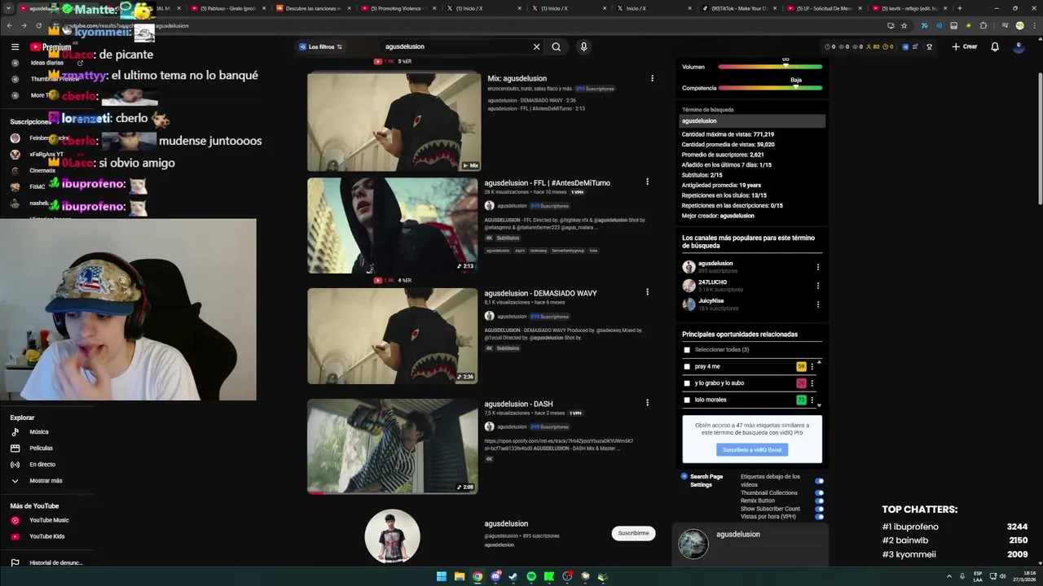
Task: Open options menu for Mix: agusdelusion
Action: coord(652,78)
